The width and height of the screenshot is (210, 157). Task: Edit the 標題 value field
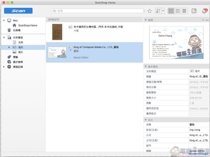tap(199, 76)
